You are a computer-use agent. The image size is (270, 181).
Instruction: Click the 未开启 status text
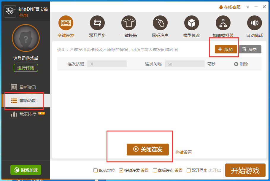(x=215, y=170)
